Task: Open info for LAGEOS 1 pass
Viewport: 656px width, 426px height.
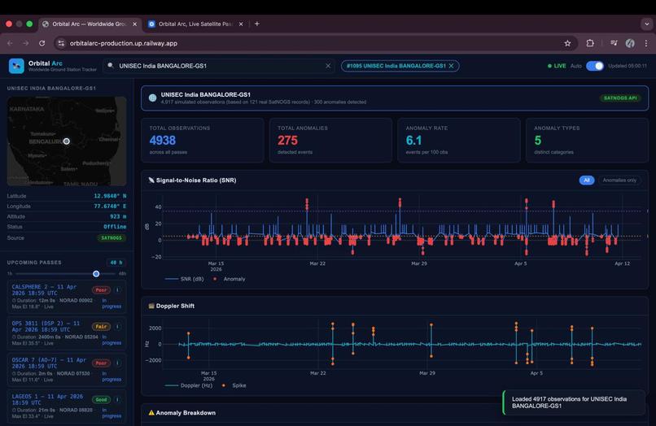Action: tap(117, 400)
